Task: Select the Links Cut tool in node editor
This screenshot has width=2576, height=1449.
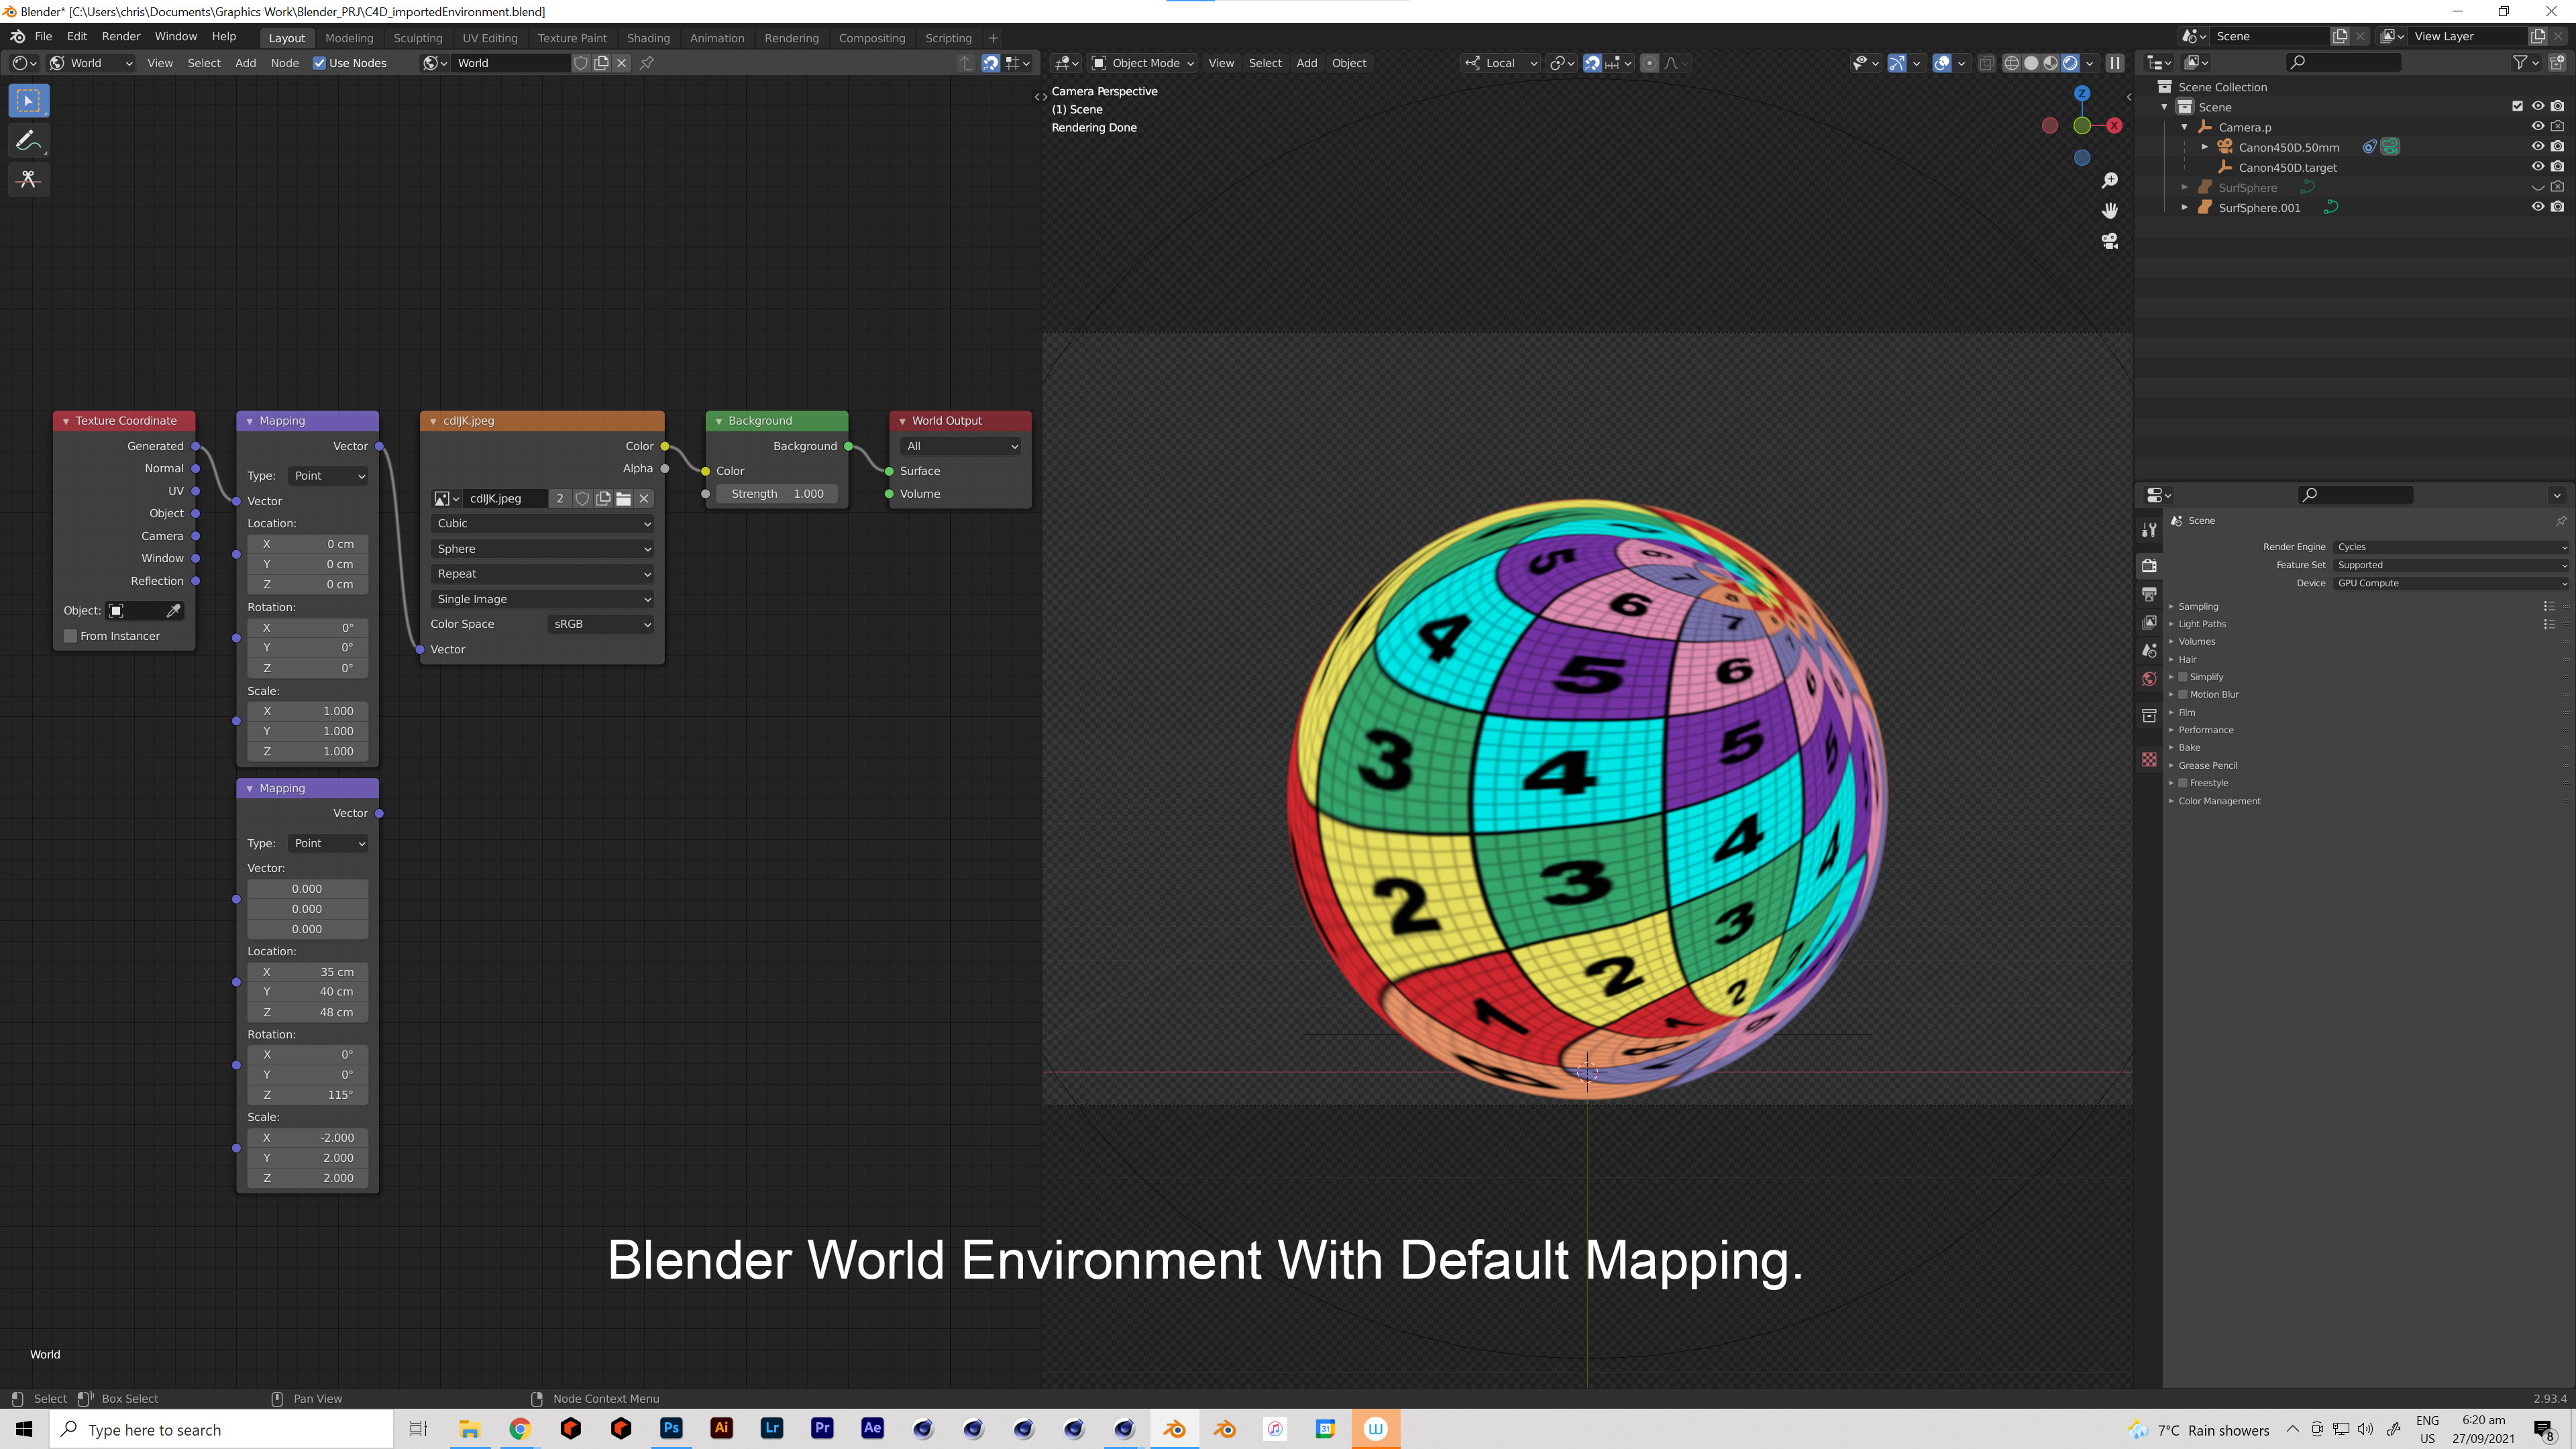Action: [29, 180]
